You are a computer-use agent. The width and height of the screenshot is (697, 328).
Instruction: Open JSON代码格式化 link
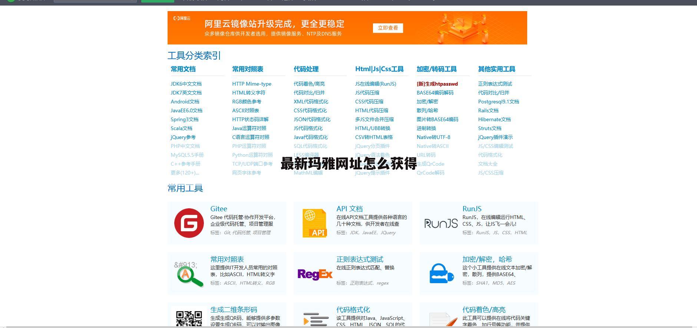pyautogui.click(x=312, y=119)
